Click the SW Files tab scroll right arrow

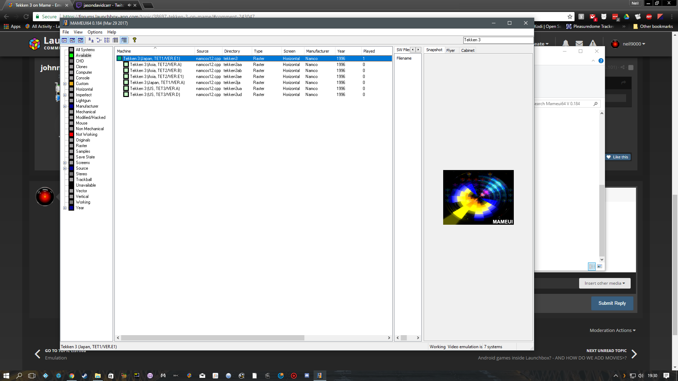point(418,50)
